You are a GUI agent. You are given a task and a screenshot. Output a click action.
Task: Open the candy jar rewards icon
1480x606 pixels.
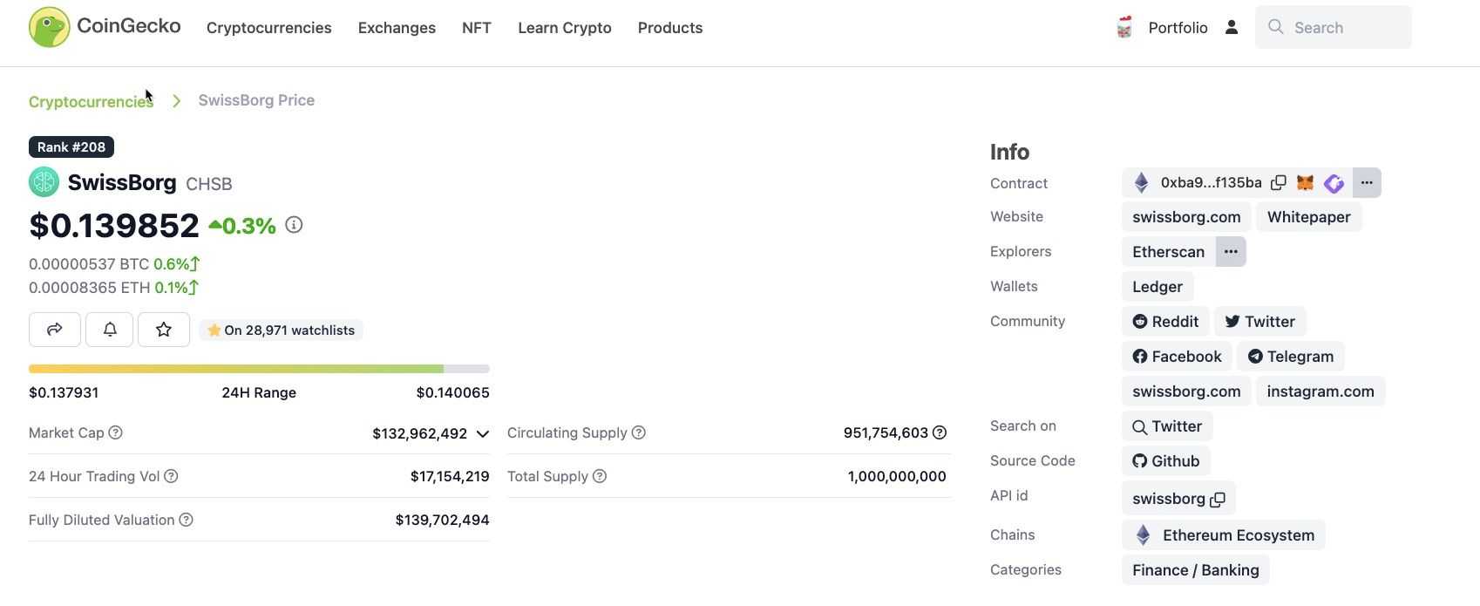point(1124,28)
